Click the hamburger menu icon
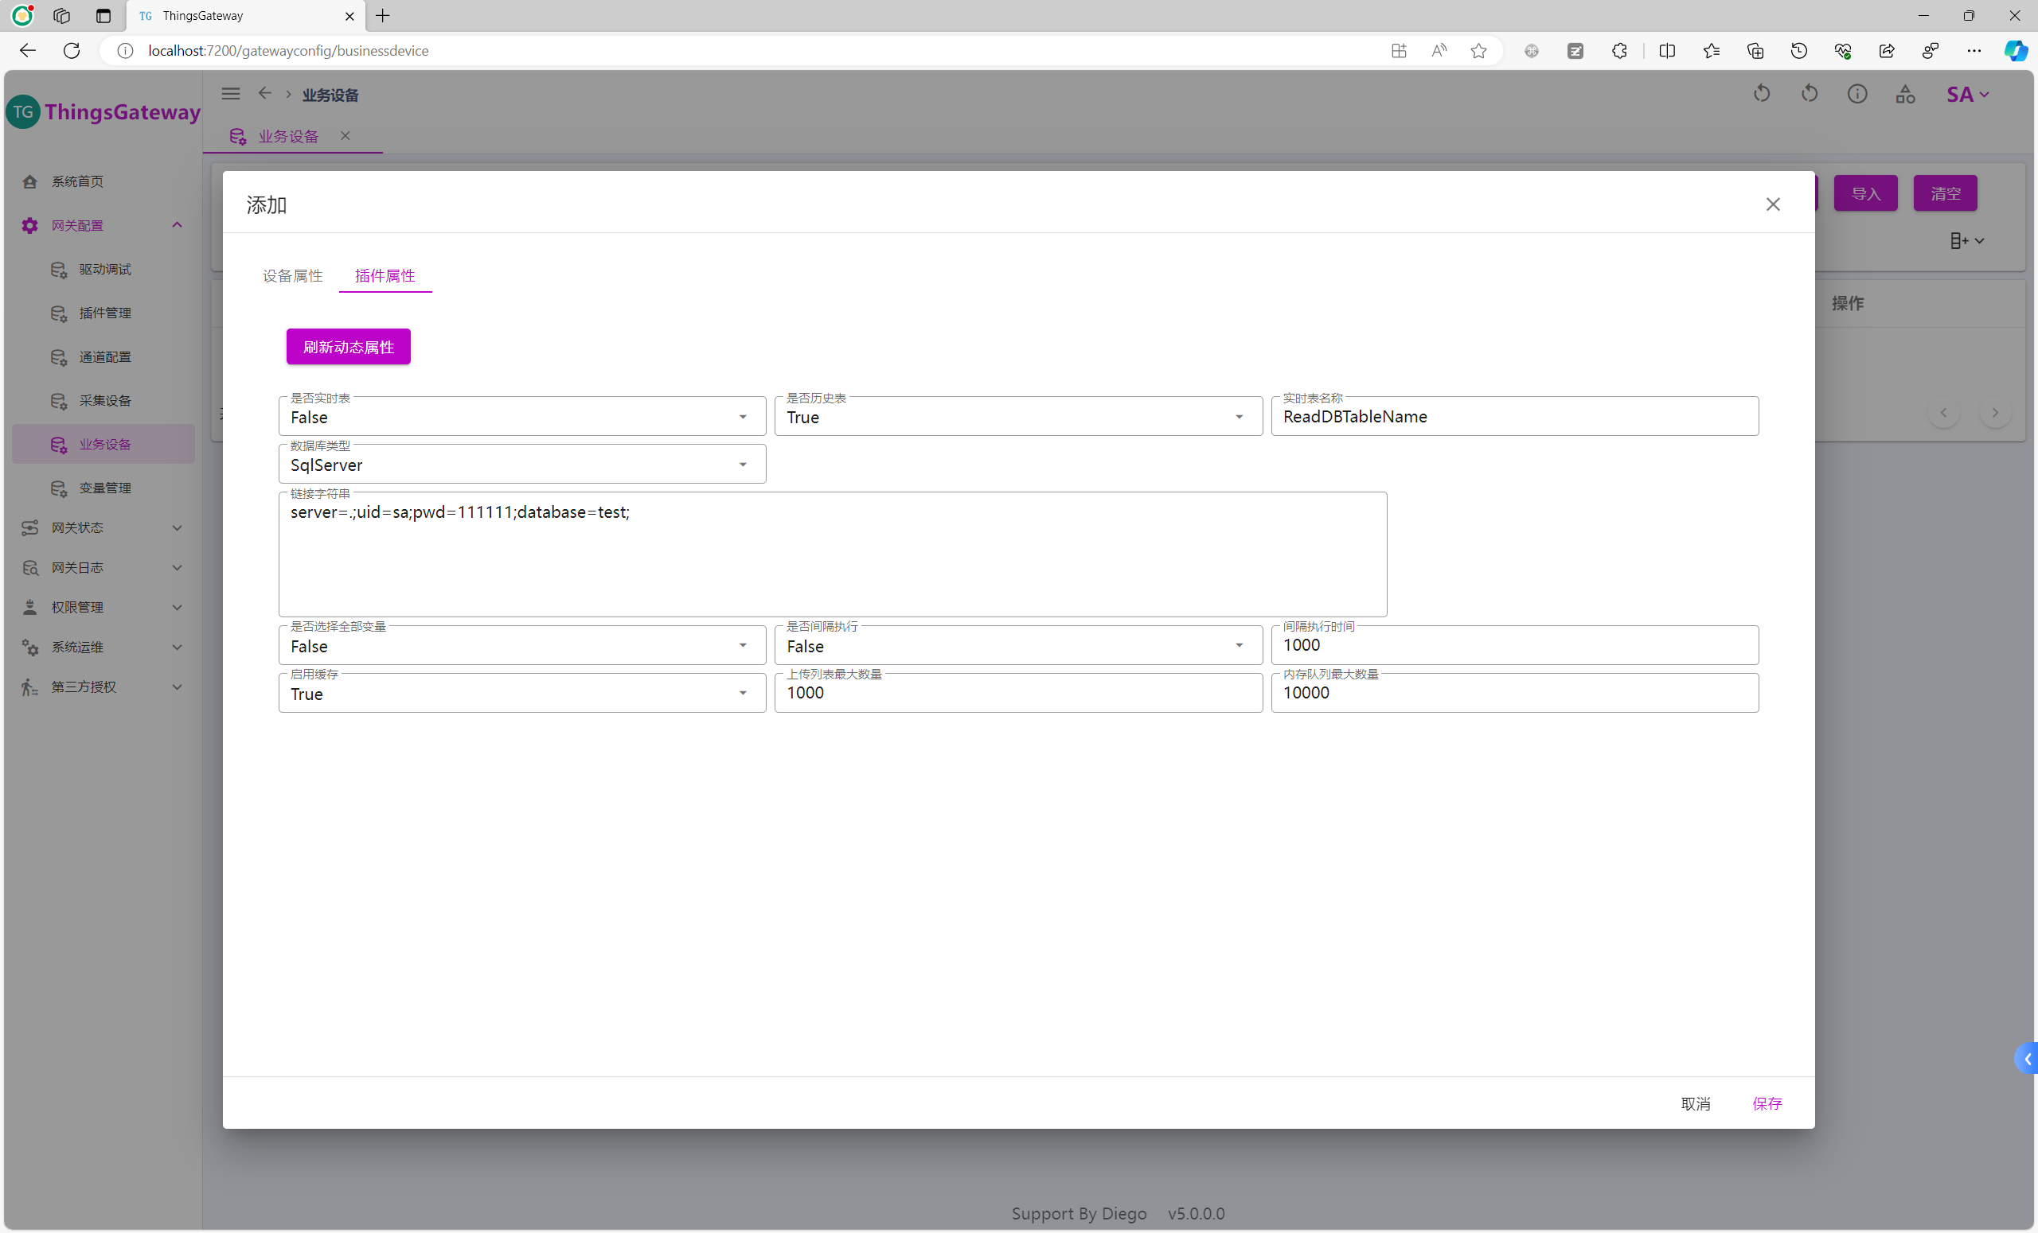 [x=231, y=93]
